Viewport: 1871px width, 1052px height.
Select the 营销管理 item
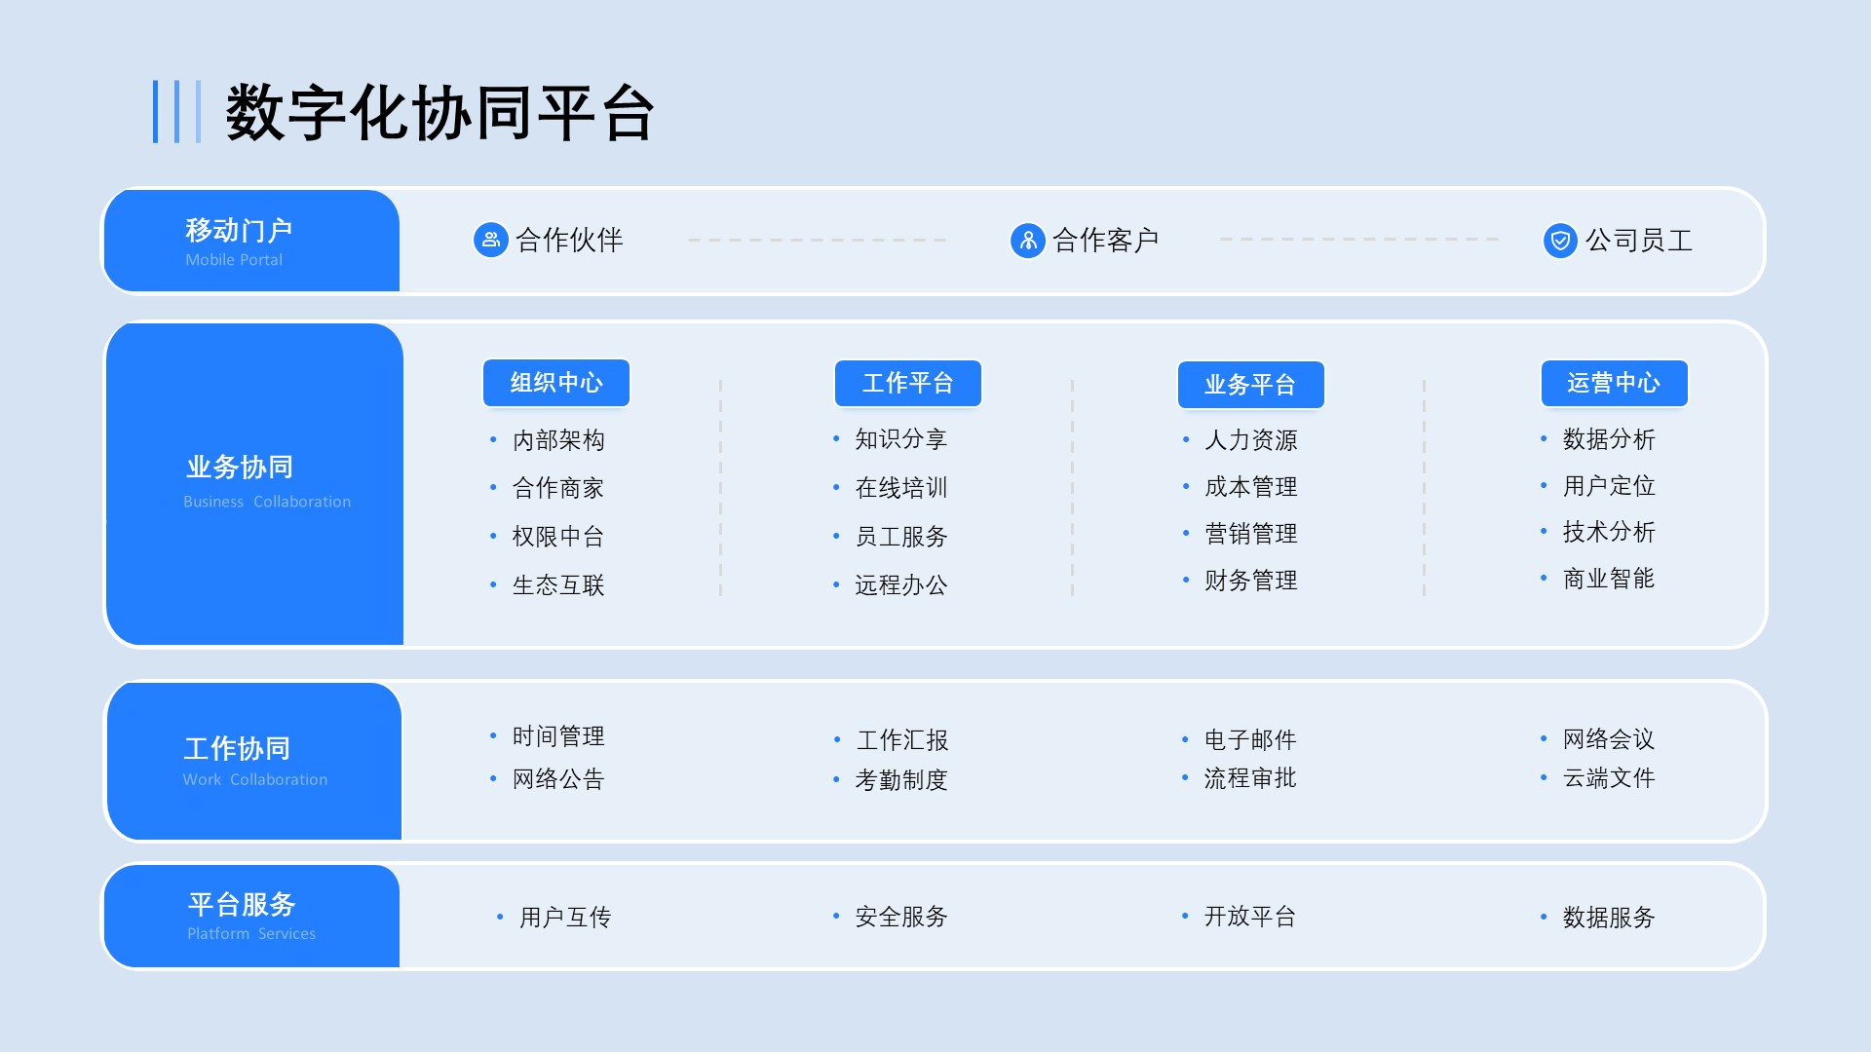pyautogui.click(x=1251, y=534)
